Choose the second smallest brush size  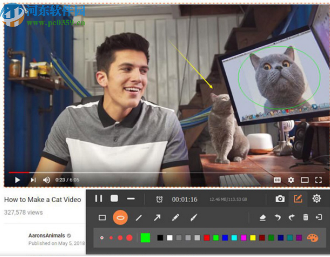click(111, 238)
